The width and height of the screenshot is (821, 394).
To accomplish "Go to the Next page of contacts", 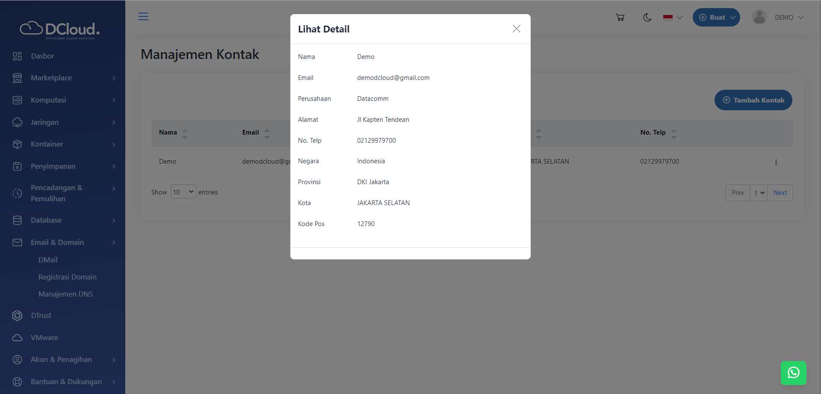I will tap(780, 193).
